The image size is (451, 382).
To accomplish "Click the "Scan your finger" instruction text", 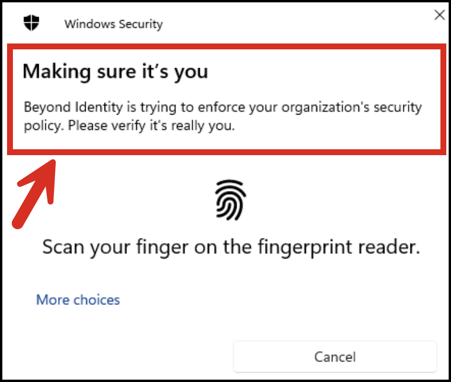I will pyautogui.click(x=231, y=247).
